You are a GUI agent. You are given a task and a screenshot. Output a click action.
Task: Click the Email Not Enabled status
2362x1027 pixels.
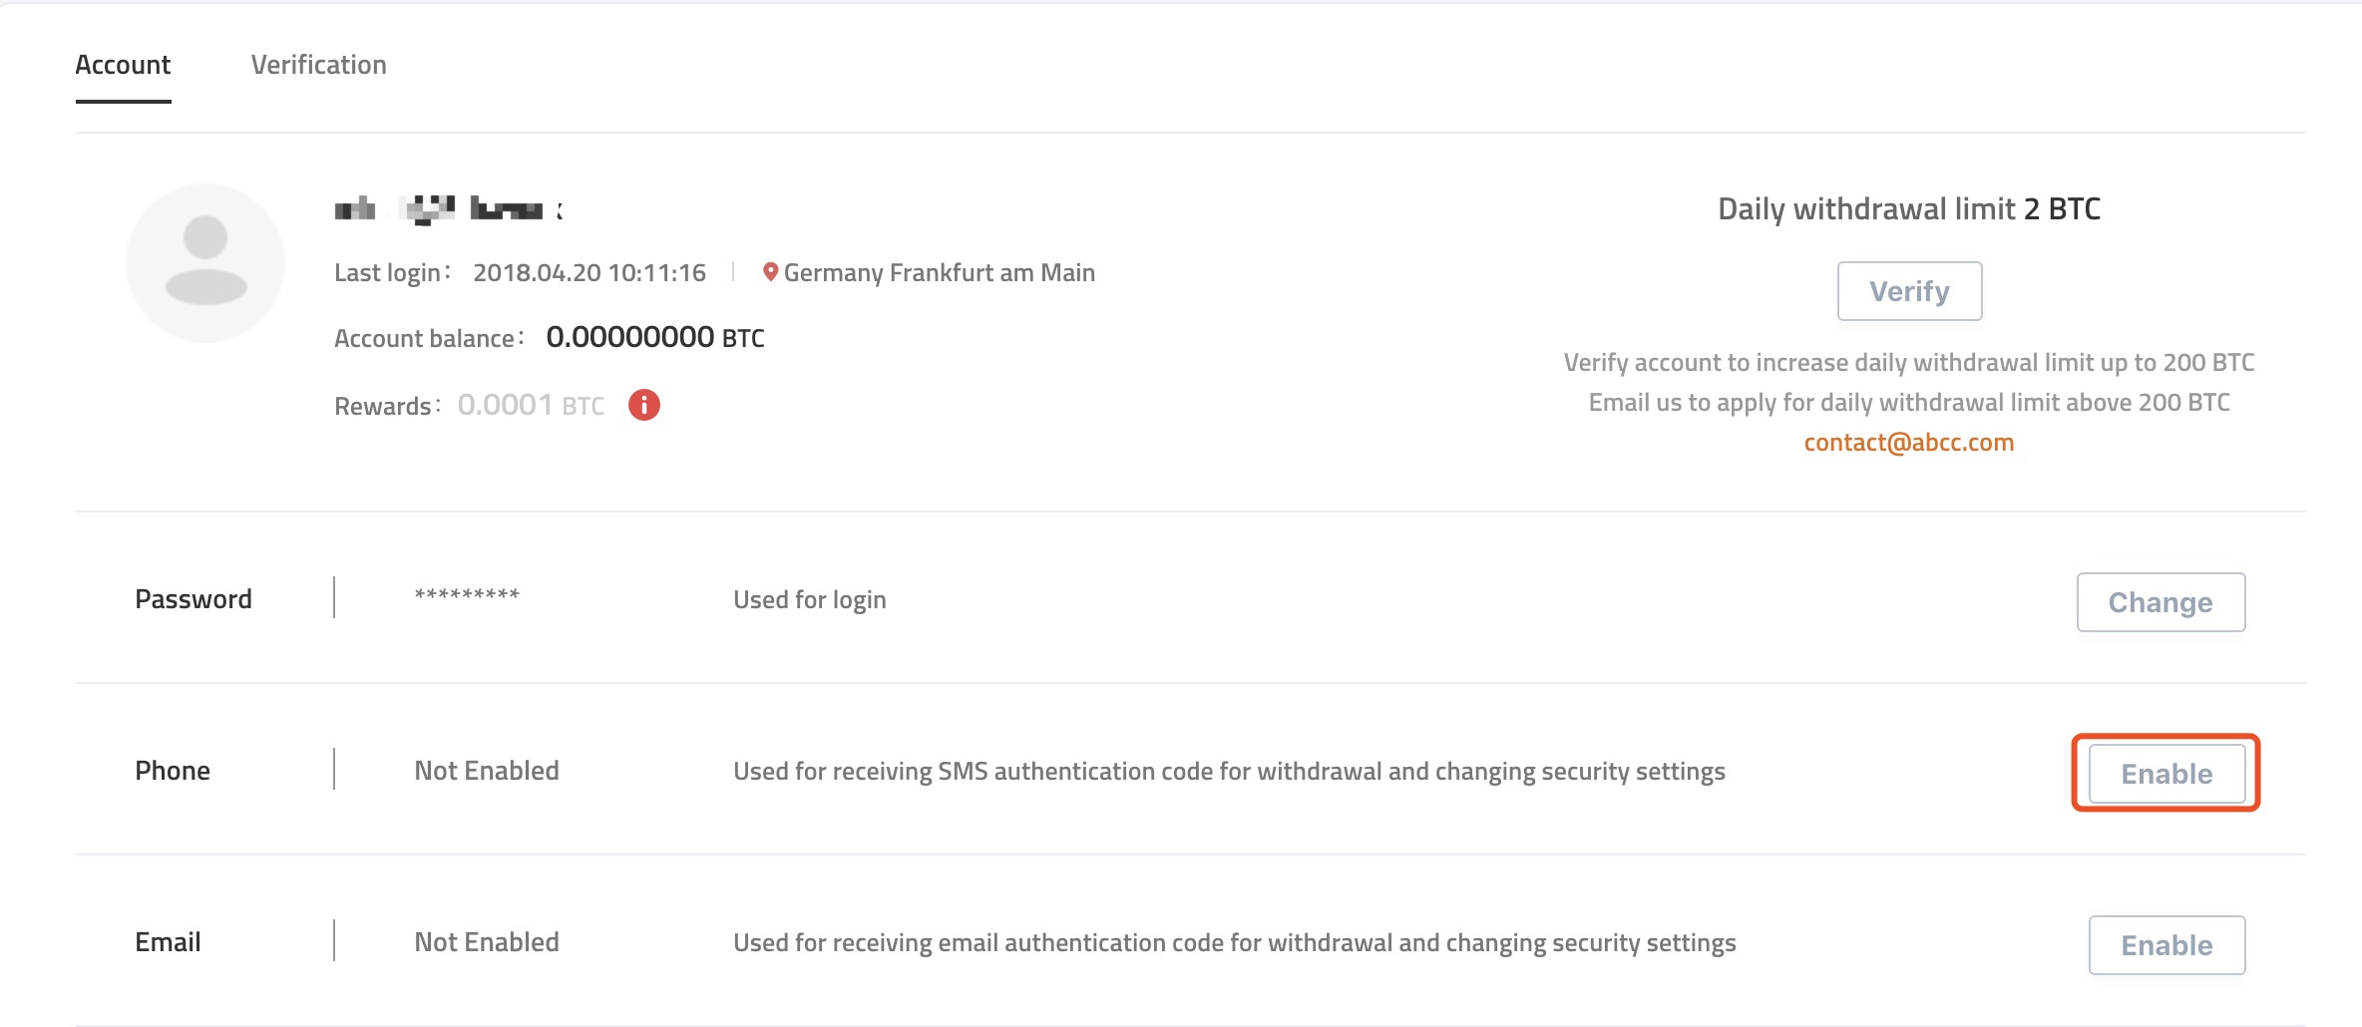[x=487, y=942]
